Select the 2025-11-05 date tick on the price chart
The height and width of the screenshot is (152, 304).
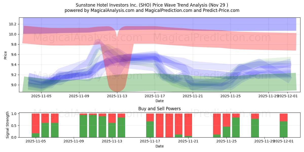coord(41,96)
